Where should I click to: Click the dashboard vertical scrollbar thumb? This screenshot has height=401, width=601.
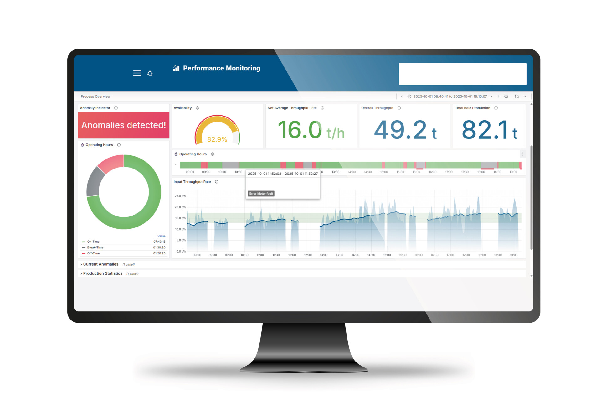click(x=531, y=197)
